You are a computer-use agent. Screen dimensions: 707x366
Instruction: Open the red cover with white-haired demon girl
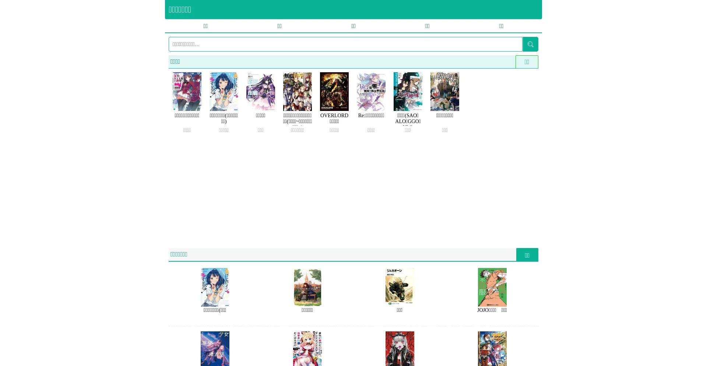(400, 348)
